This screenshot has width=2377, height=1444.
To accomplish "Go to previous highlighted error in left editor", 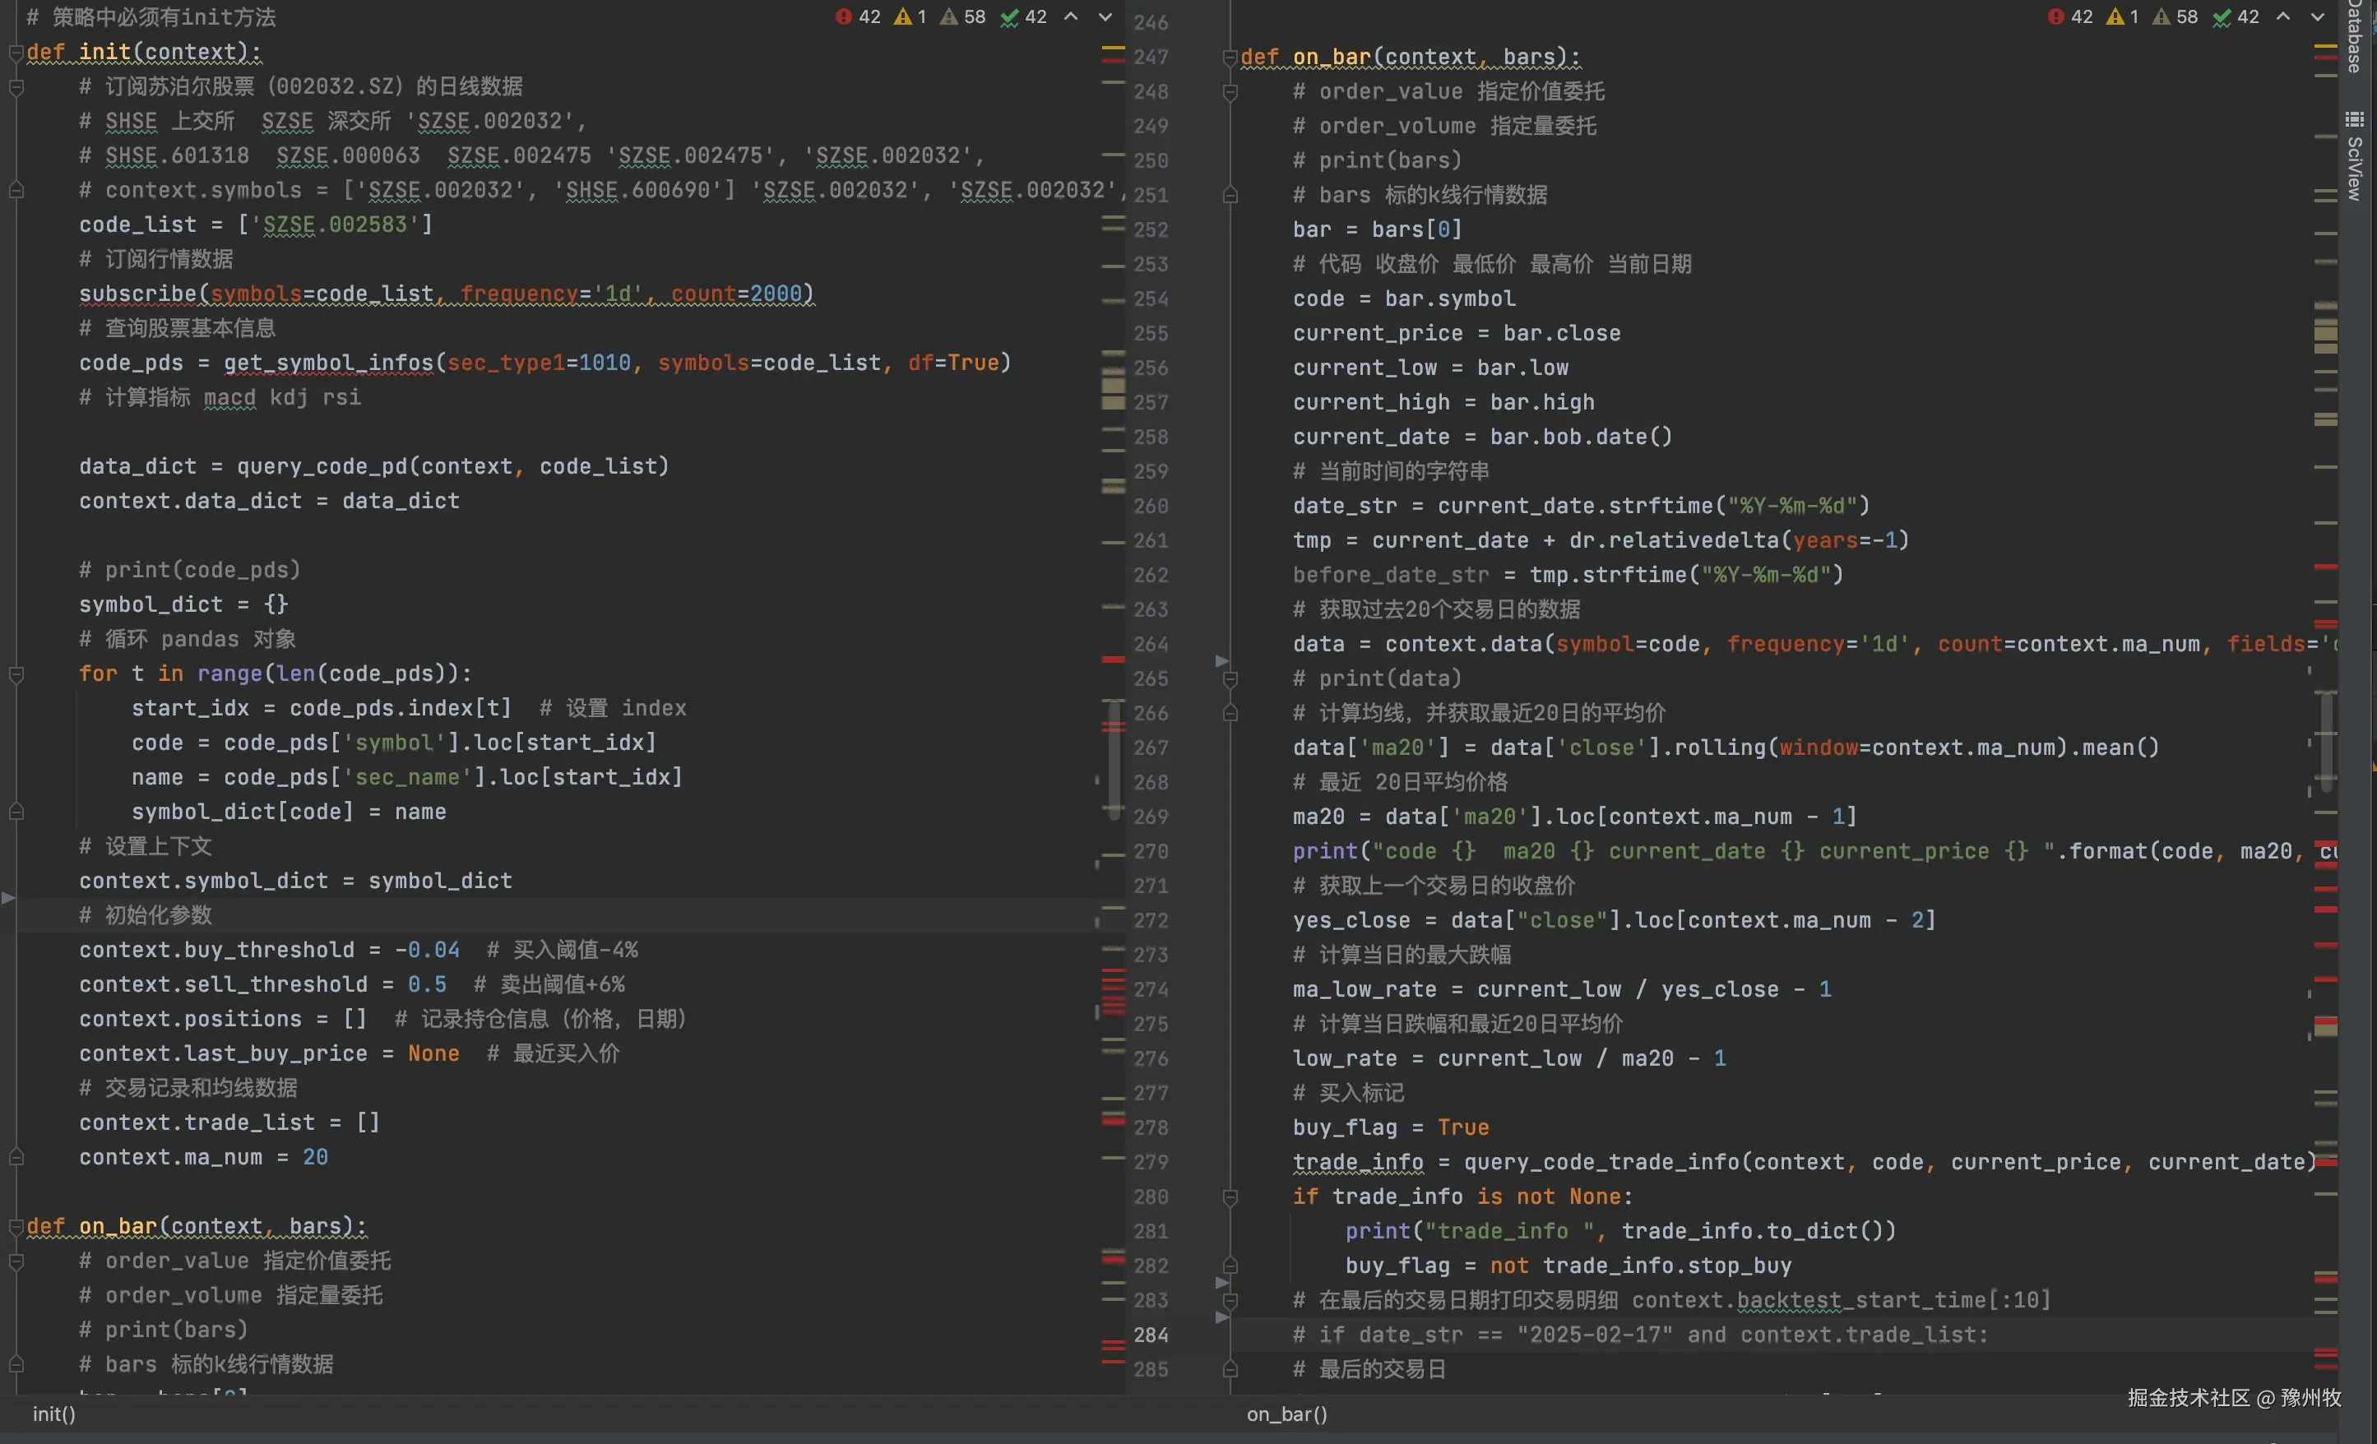I will click(1071, 16).
